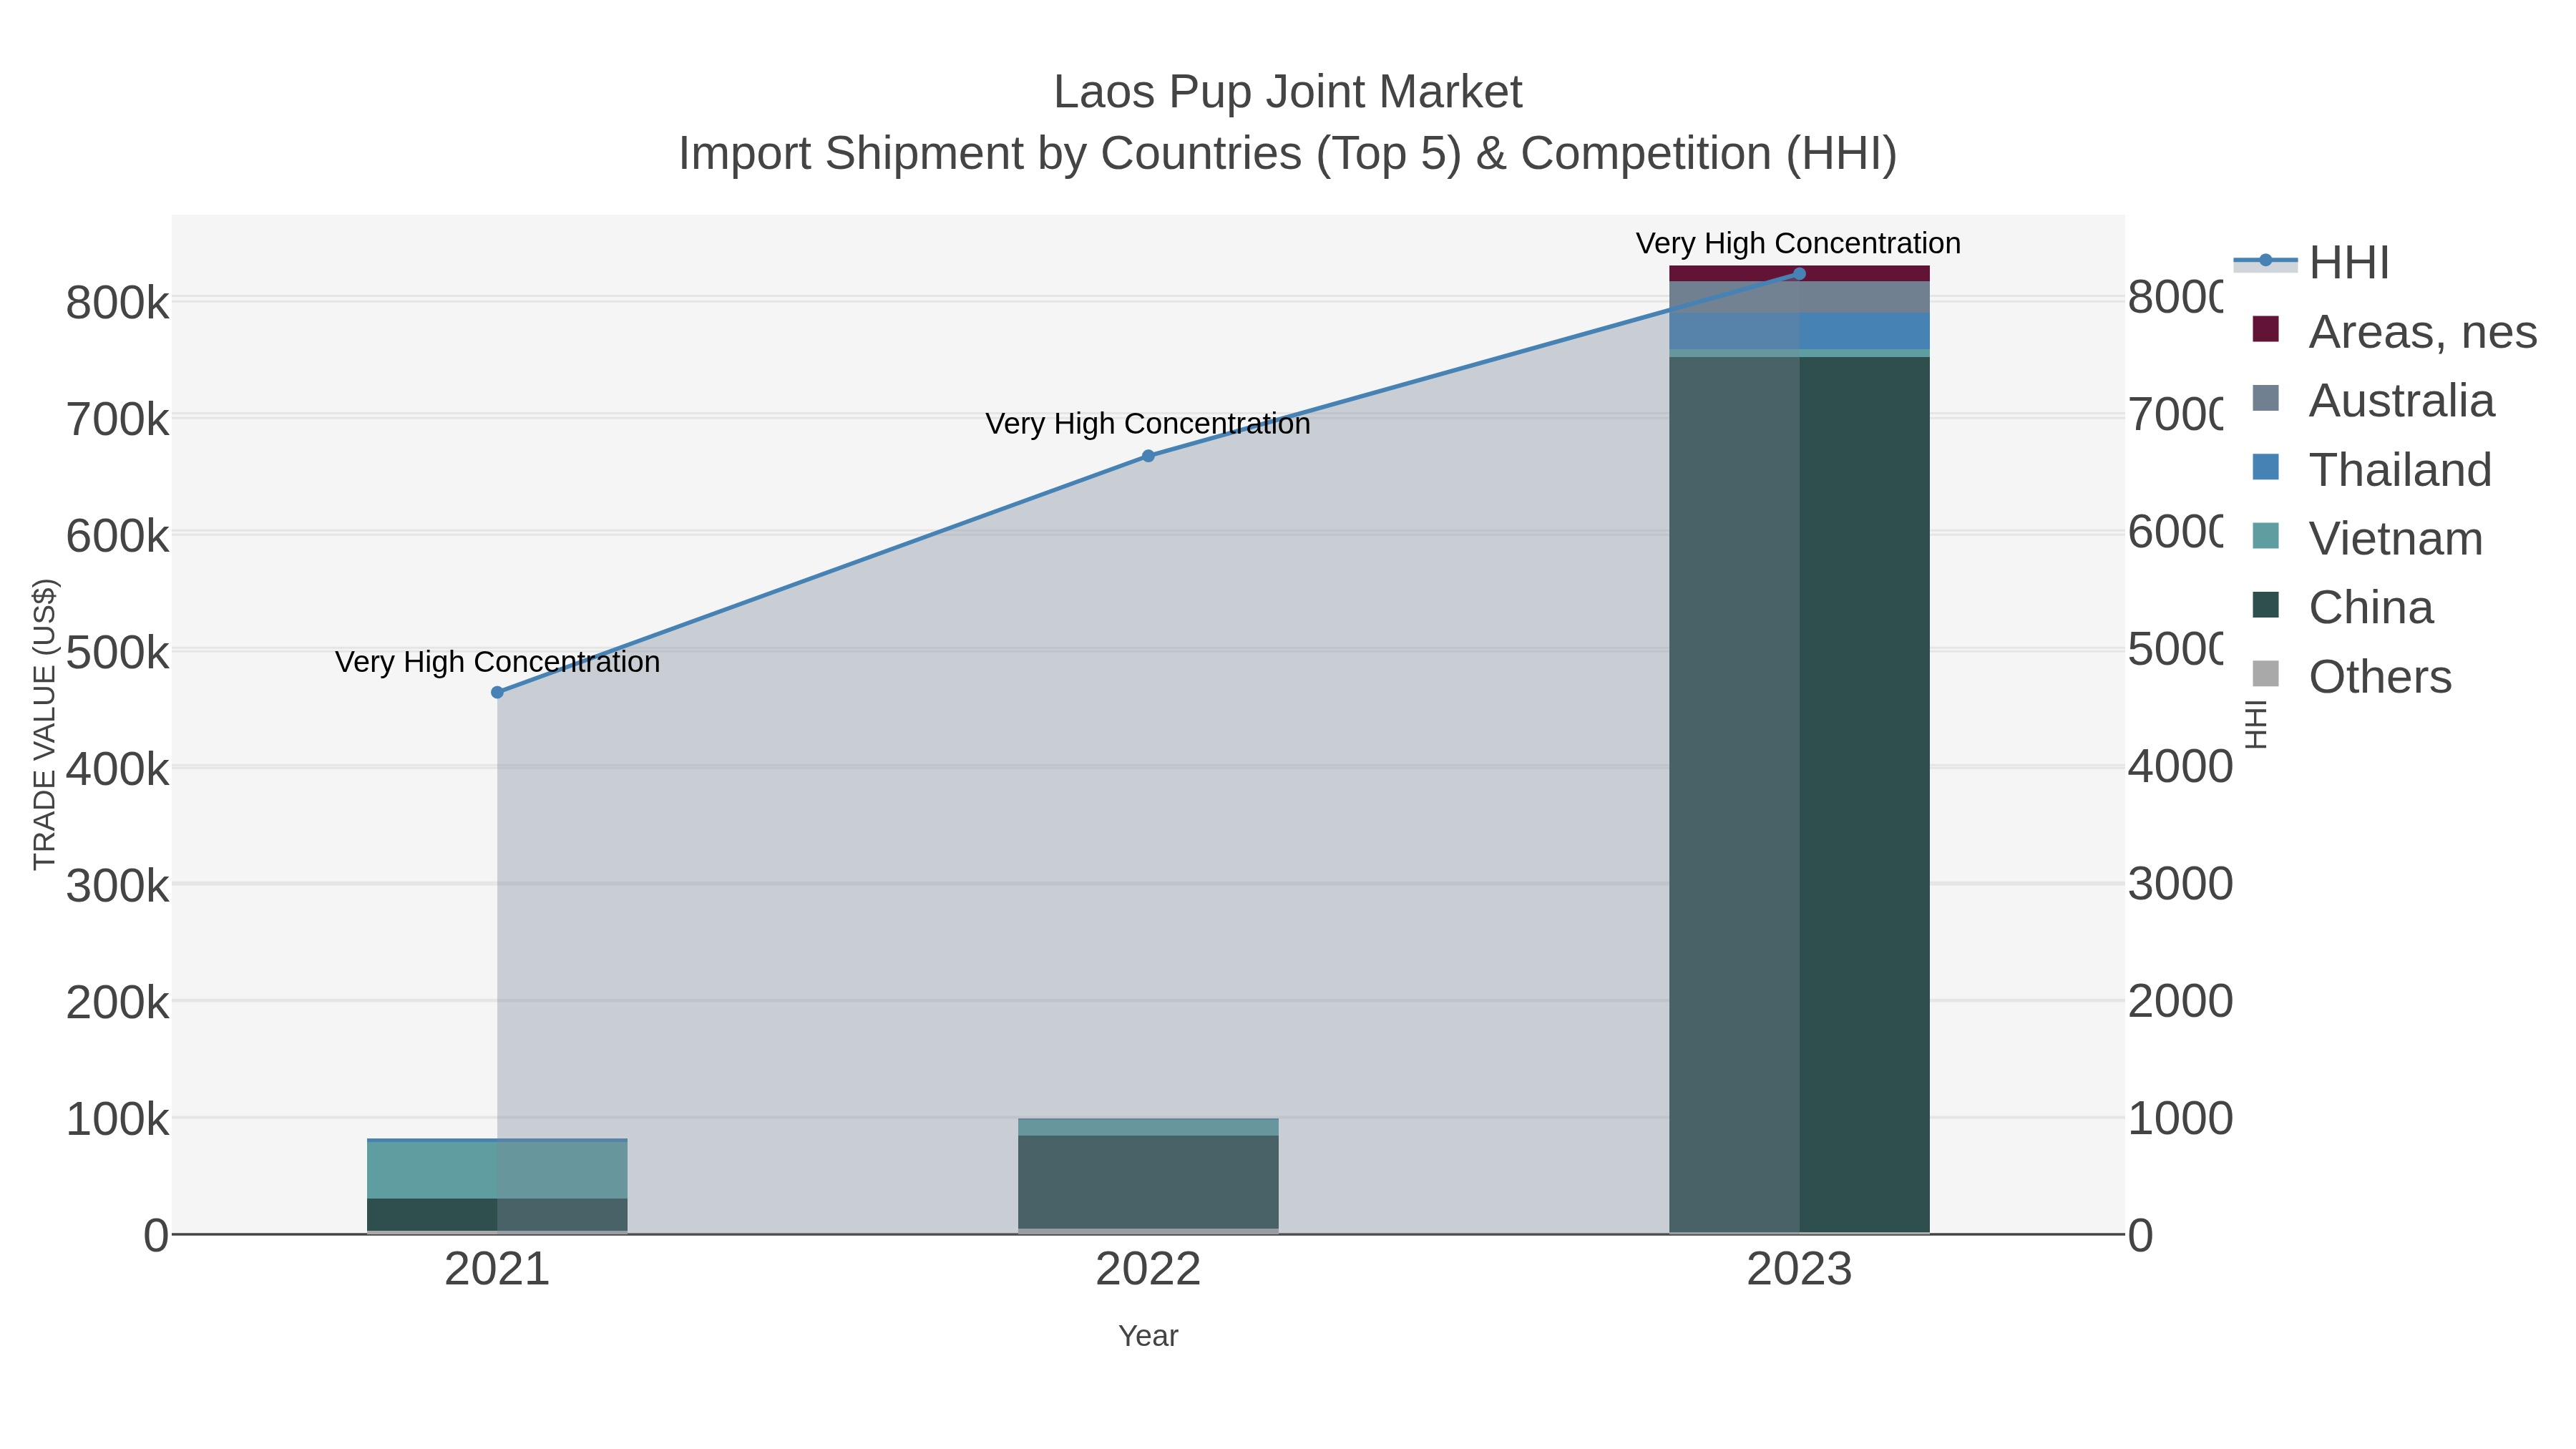2576x1449 pixels.
Task: Click the 2022 HHI data point marker
Action: (x=1148, y=456)
